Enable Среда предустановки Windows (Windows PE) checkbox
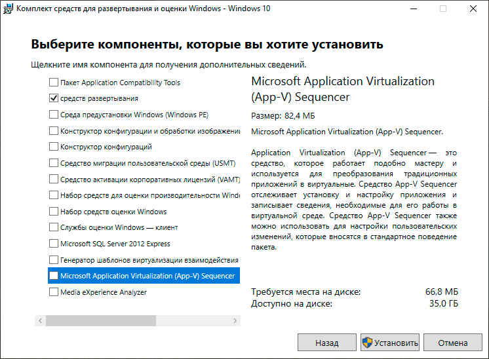 pos(53,115)
